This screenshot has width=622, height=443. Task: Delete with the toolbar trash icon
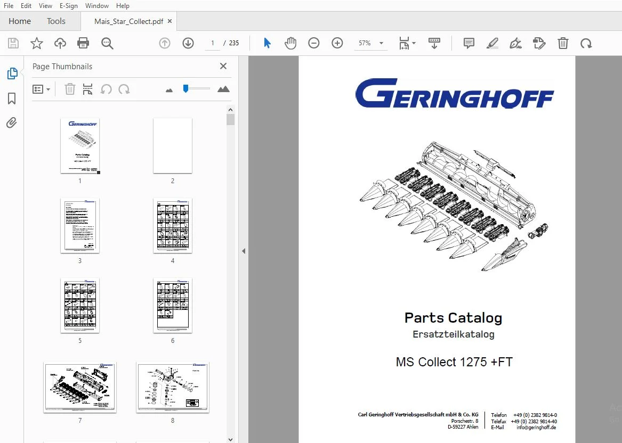click(563, 43)
